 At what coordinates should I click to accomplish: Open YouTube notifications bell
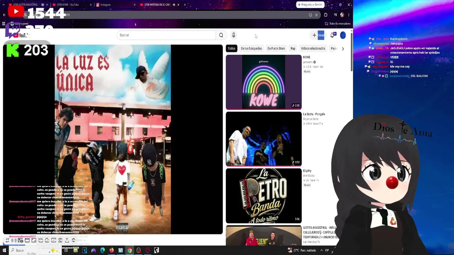click(x=332, y=35)
